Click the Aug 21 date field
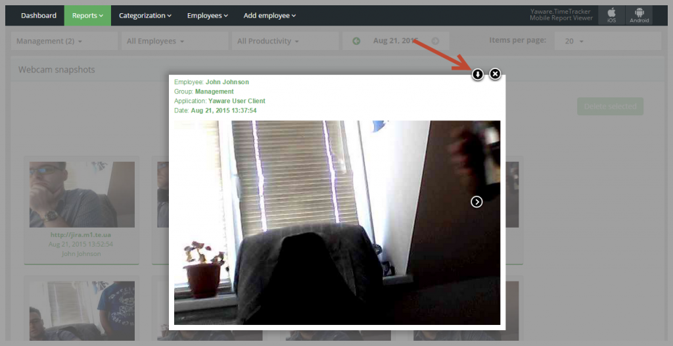This screenshot has height=346, width=673. click(395, 41)
